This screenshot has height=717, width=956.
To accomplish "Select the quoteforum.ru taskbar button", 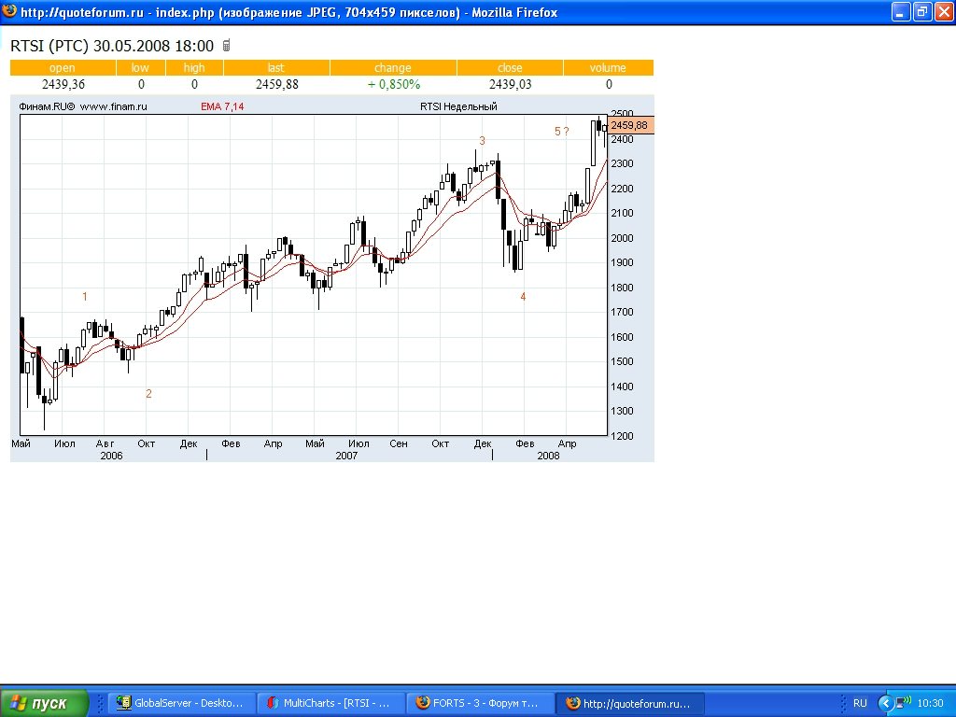I will click(x=629, y=703).
